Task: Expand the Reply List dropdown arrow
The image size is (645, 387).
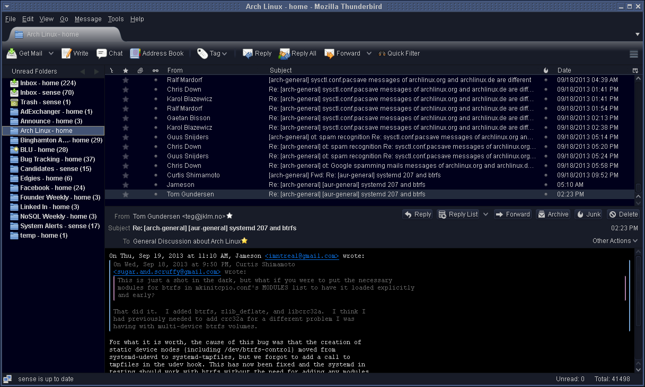Action: point(485,214)
